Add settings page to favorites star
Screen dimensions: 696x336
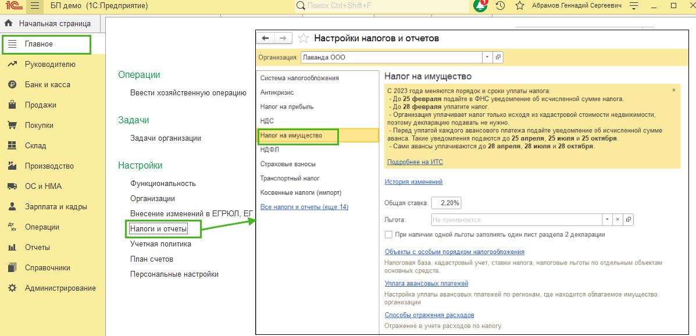(x=303, y=38)
